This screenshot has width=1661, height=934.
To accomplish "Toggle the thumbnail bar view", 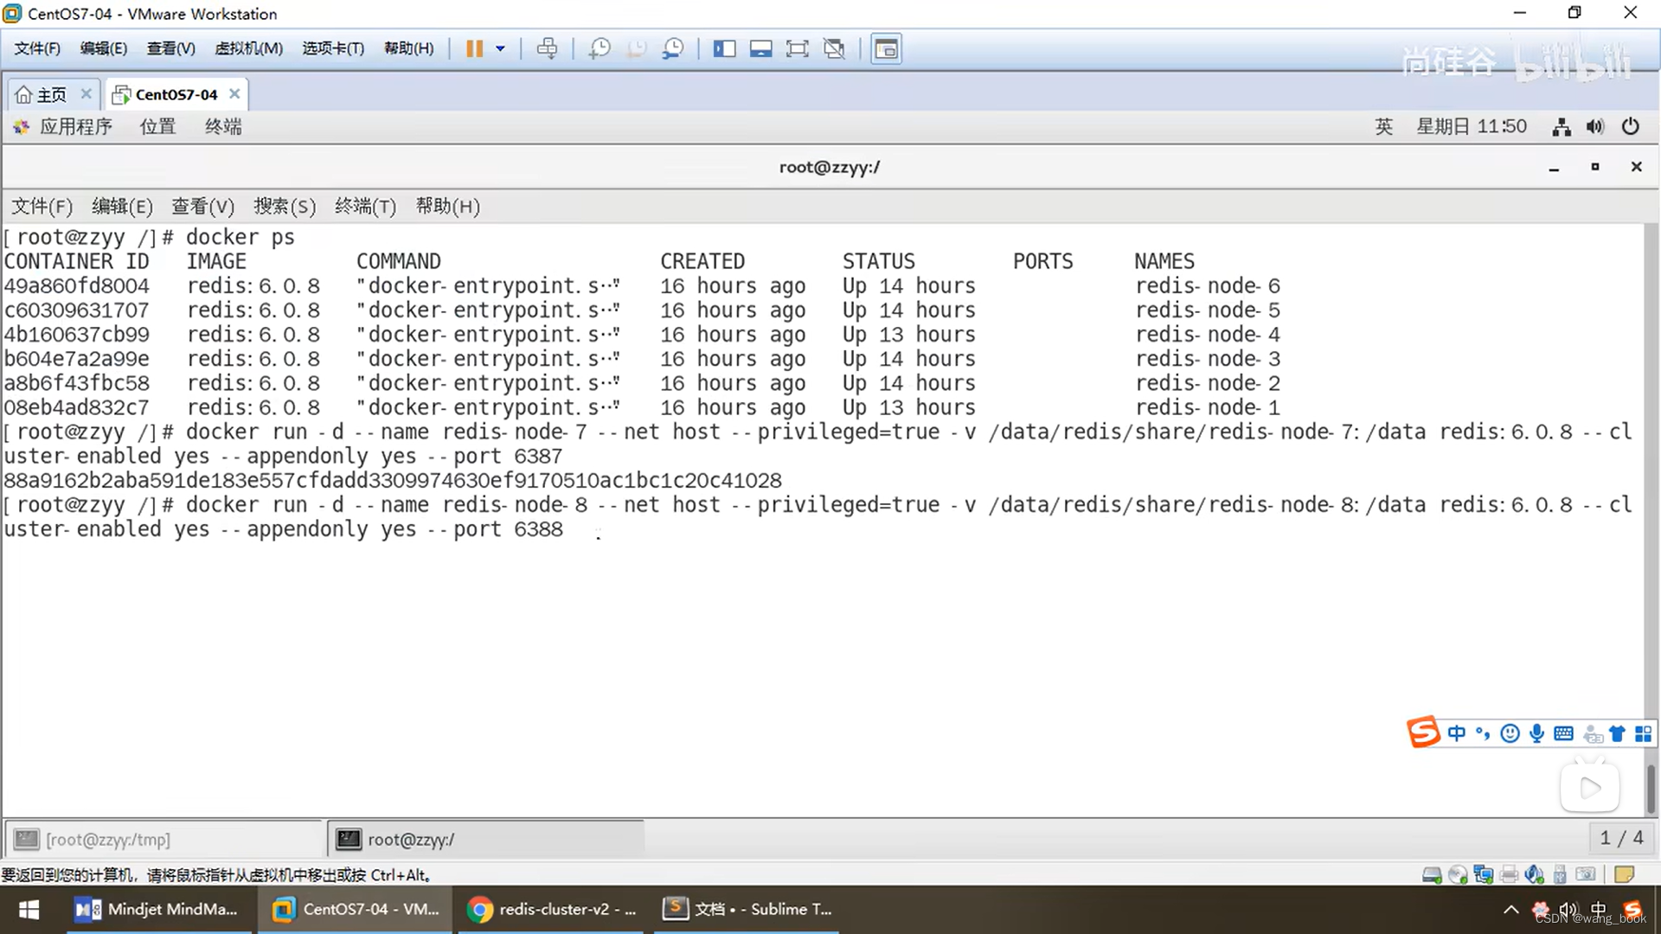I will pos(760,49).
